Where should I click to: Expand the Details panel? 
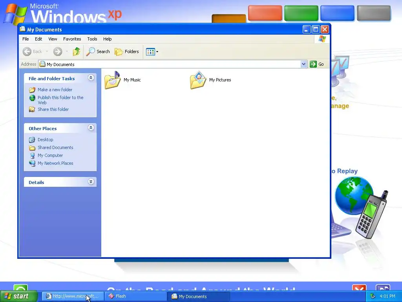tap(91, 182)
